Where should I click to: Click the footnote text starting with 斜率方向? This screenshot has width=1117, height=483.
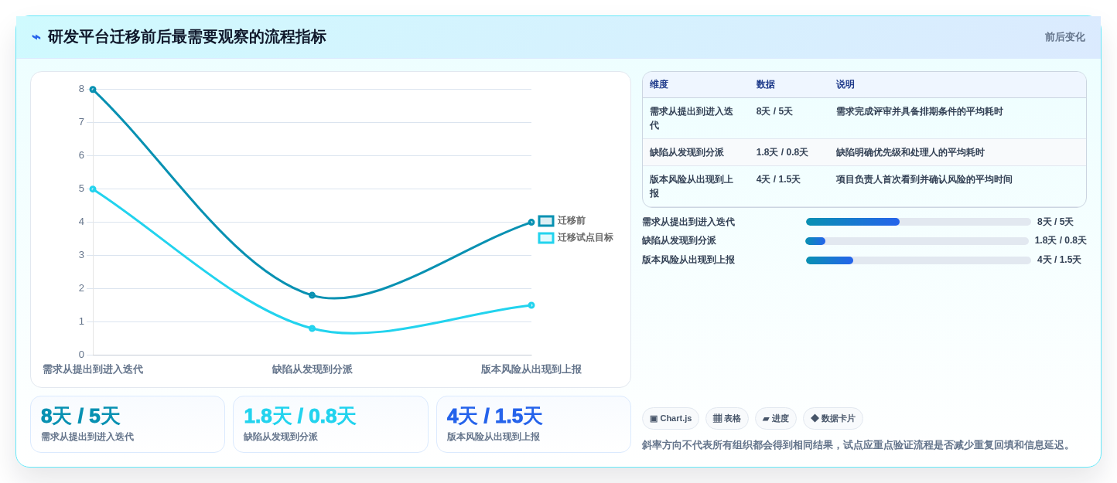858,445
